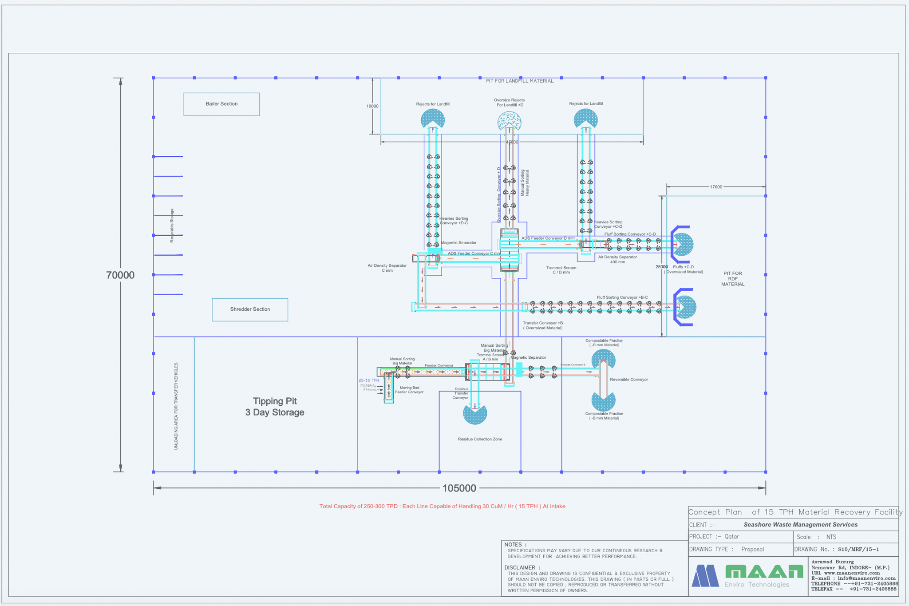Click the Recyclable Storage vertical label
Viewport: 909px width, 606px height.
[172, 226]
